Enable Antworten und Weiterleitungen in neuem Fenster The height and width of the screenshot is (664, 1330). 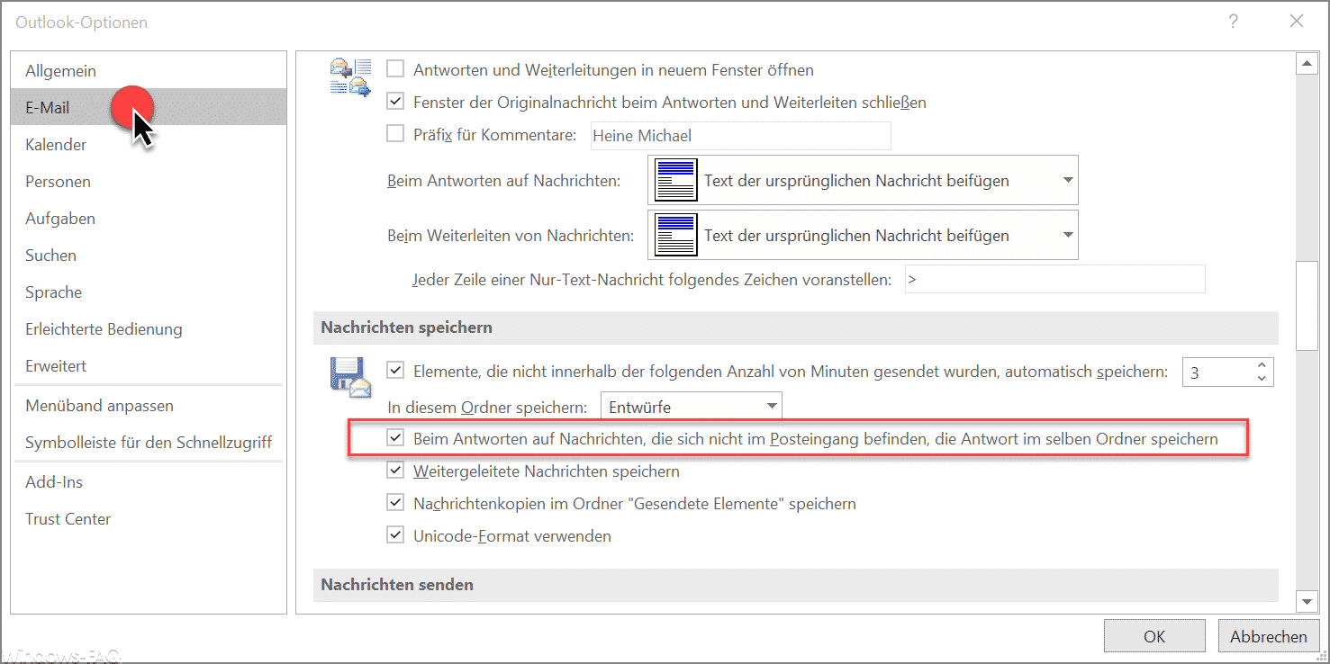395,68
